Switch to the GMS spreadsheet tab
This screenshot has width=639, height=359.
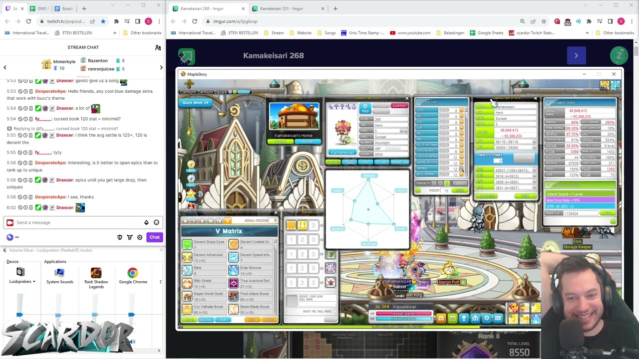pyautogui.click(x=39, y=8)
